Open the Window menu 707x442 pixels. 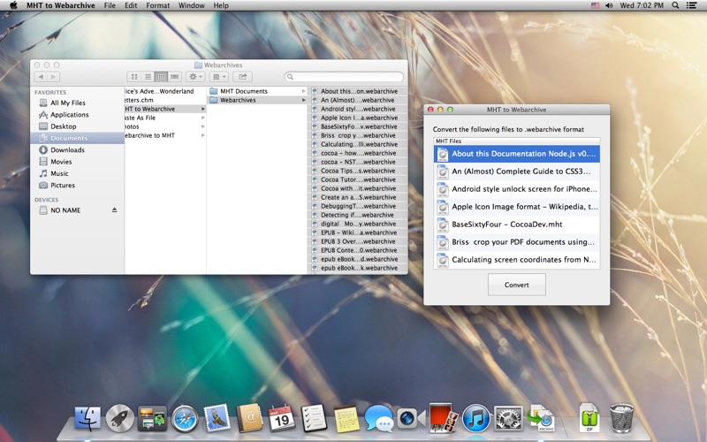[191, 5]
